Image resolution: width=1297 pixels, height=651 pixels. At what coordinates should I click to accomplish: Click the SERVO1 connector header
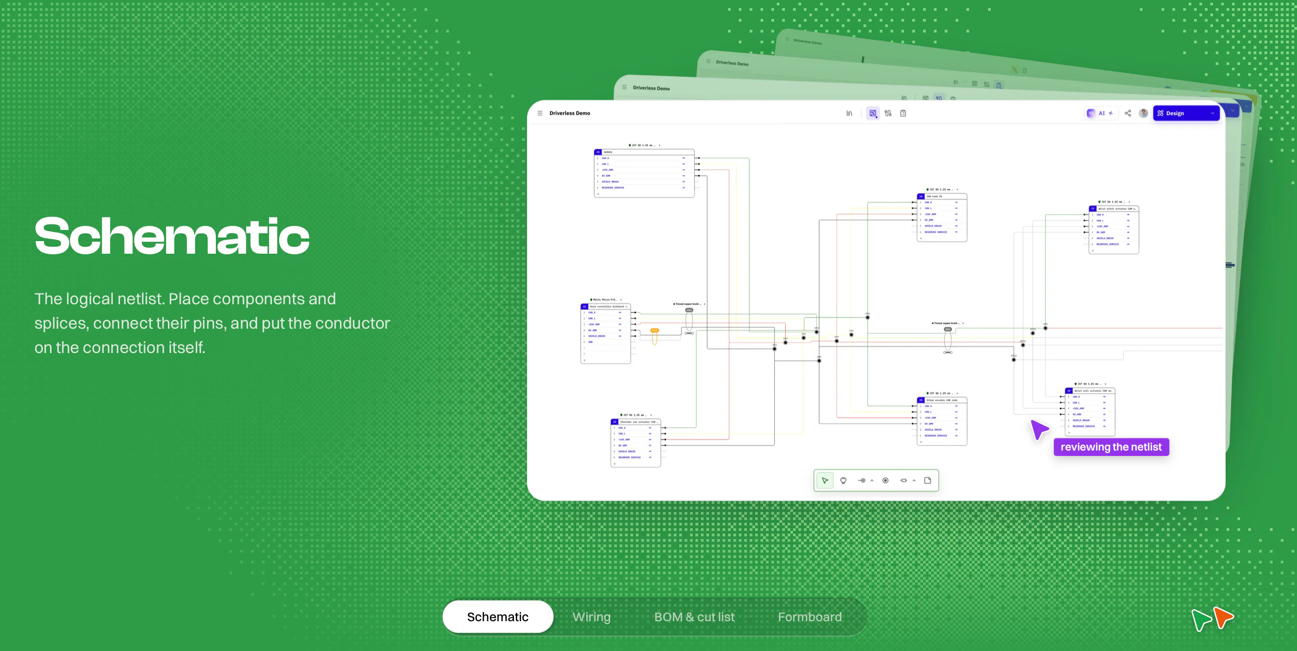pos(644,152)
